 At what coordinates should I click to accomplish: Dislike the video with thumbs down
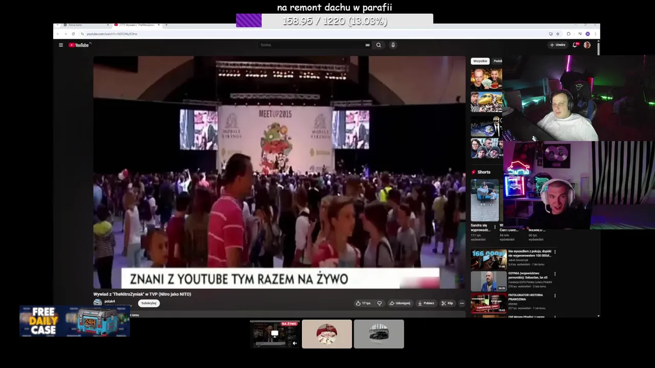click(x=379, y=303)
